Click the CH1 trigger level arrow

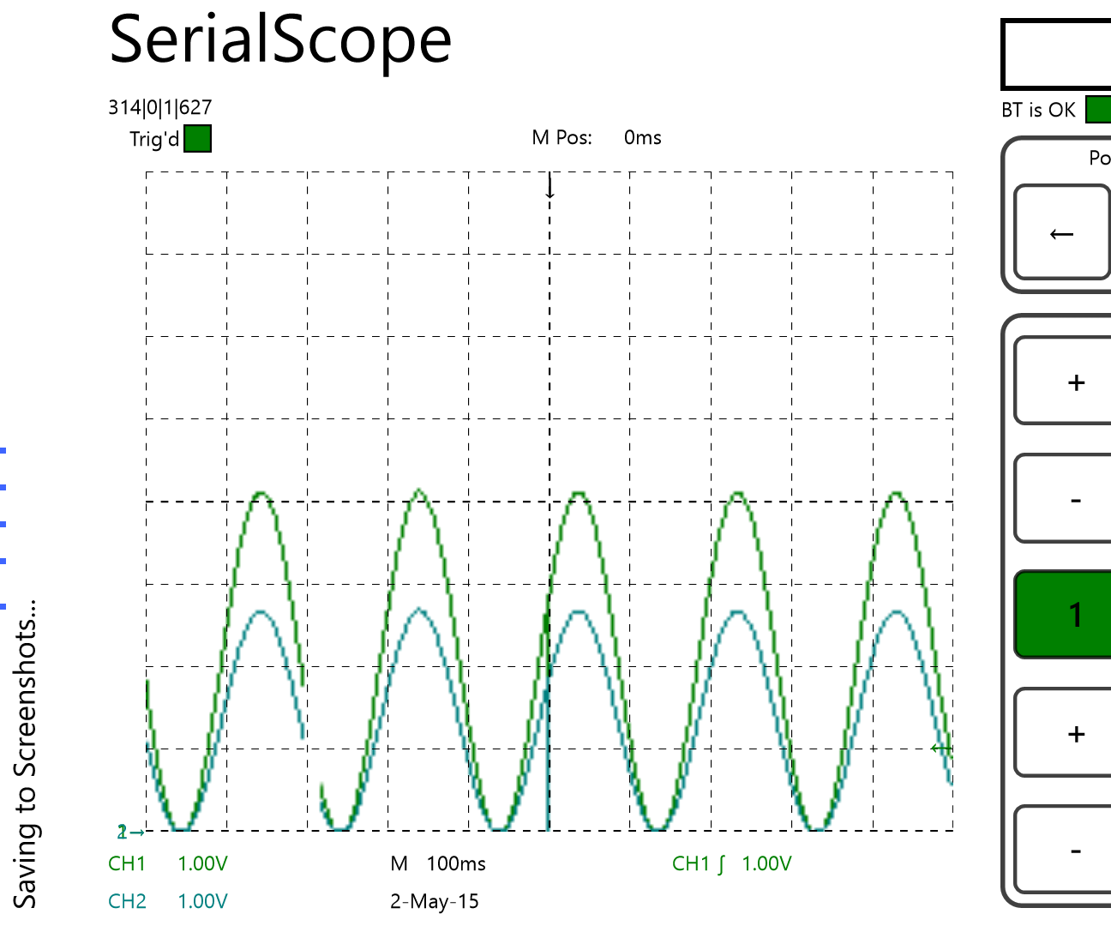click(940, 747)
